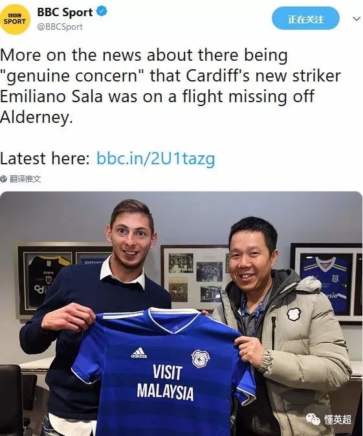
Task: Click the Cardiff crest on the jersey
Action: [x=201, y=359]
